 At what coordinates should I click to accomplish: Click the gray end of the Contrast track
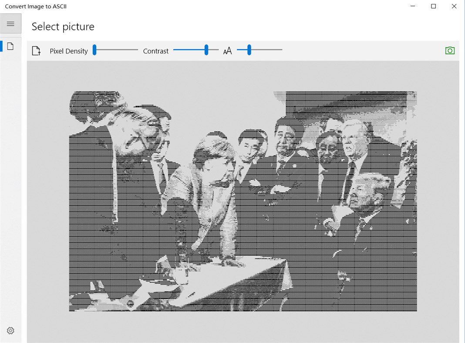[x=213, y=50]
